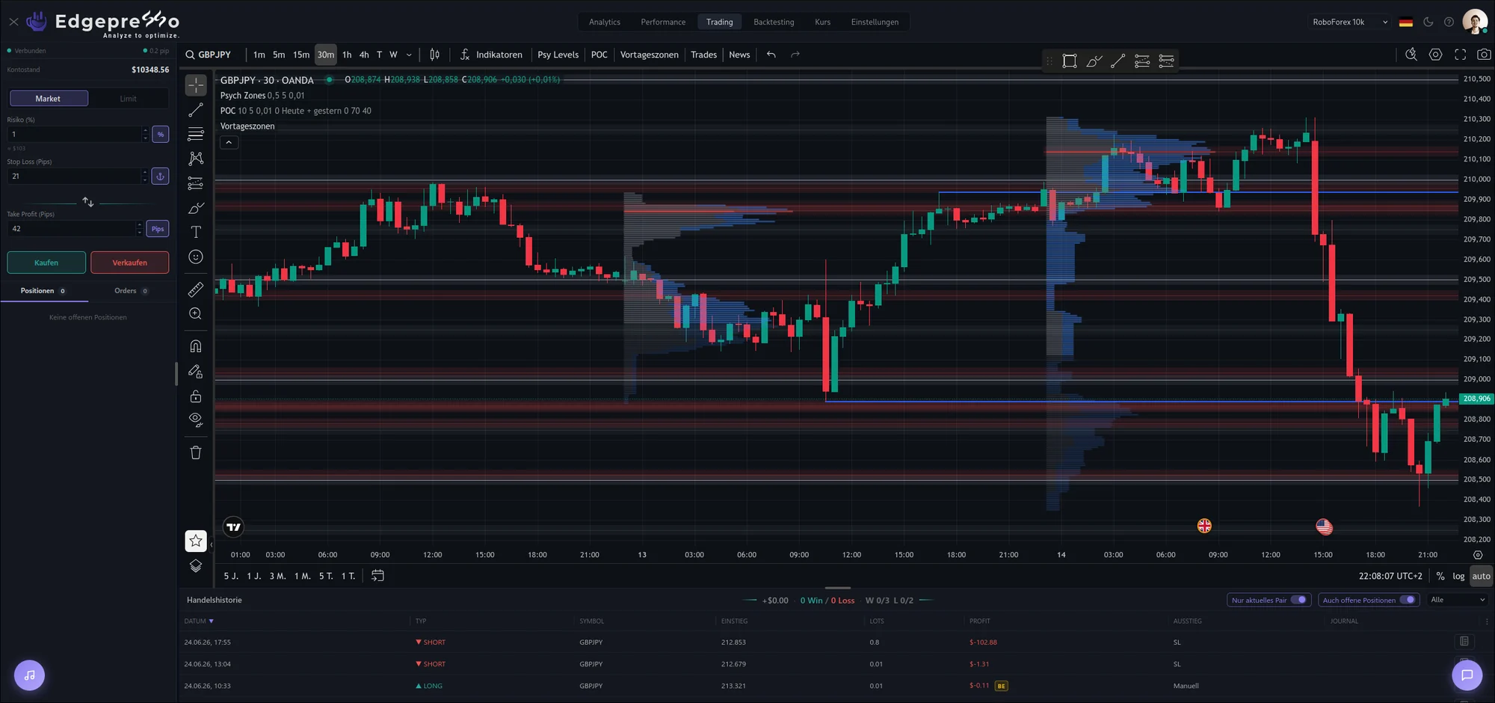The width and height of the screenshot is (1495, 703).
Task: Click the Stop Loss pips input field
Action: [73, 176]
